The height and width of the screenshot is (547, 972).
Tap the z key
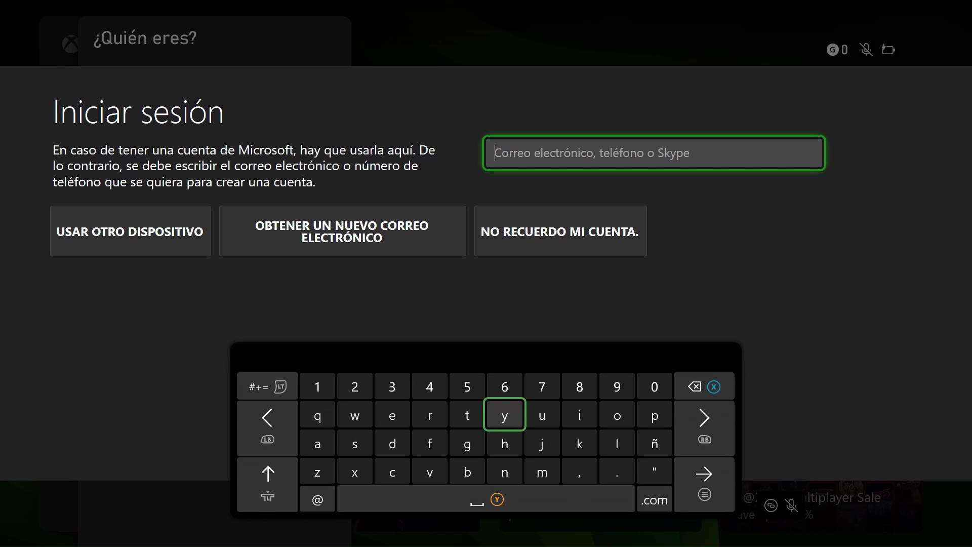pyautogui.click(x=317, y=472)
